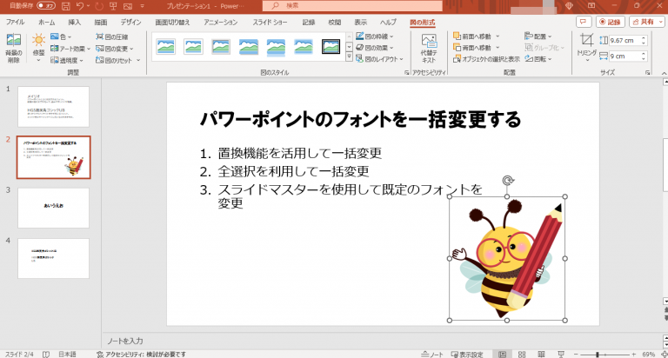
Task: Select slide 3 thumbnail with あいうえお
Action: (53, 208)
